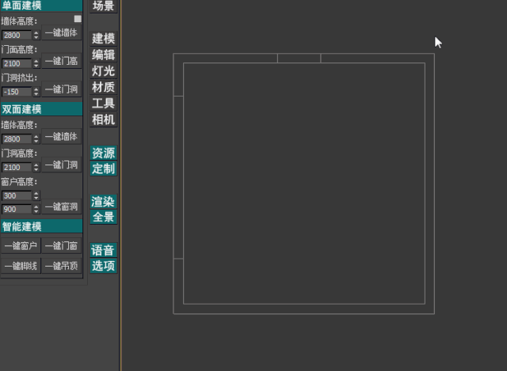Click the 渲染 button
This screenshot has width=507, height=371.
tap(104, 202)
